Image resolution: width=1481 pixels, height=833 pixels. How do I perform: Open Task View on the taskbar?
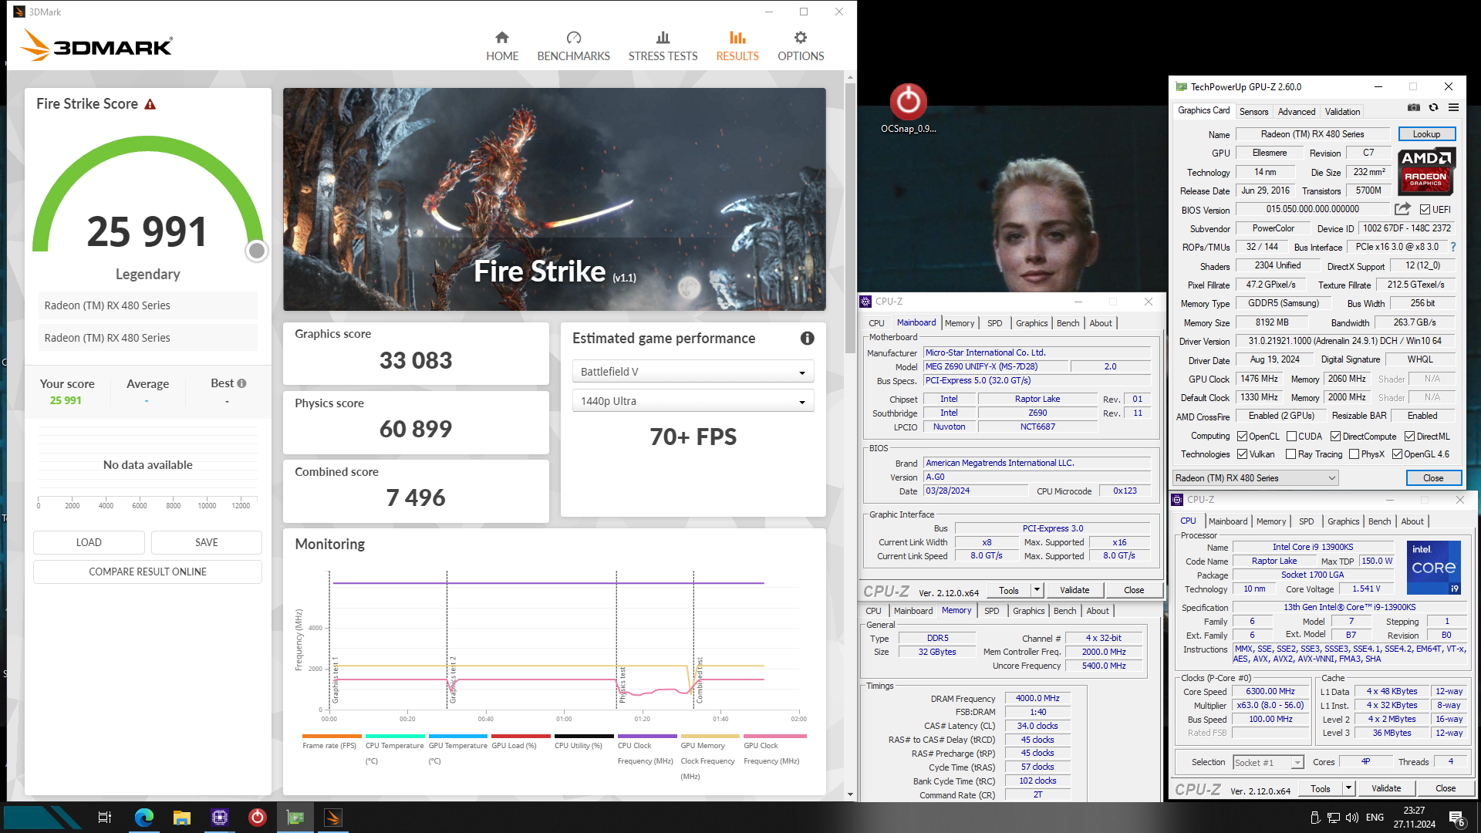105,818
